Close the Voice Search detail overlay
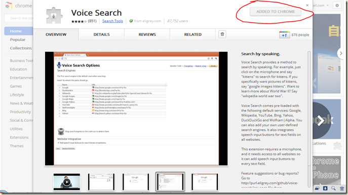Viewport: 348px width, 195px height. 307,6
